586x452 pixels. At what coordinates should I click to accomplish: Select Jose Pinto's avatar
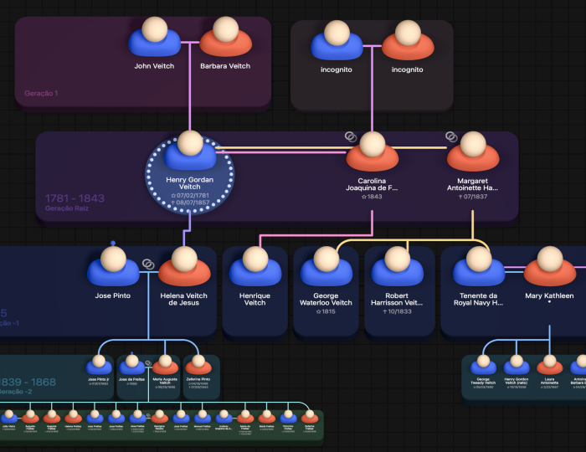(113, 266)
